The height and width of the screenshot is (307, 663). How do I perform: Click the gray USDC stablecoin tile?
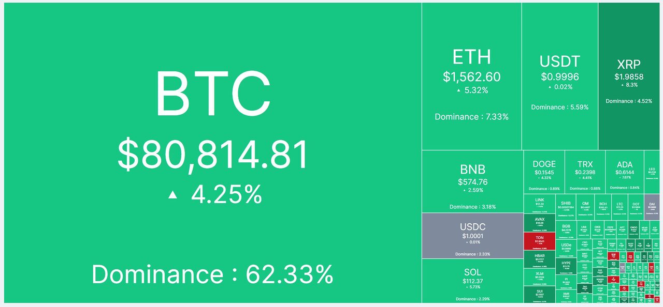[x=472, y=236]
